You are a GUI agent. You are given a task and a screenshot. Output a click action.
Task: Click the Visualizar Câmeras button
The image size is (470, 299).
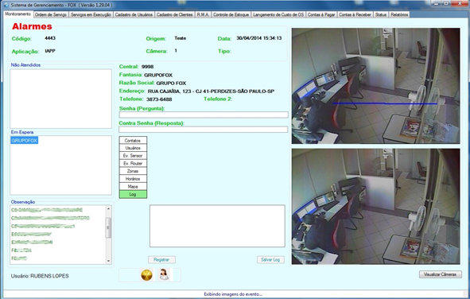coord(440,274)
